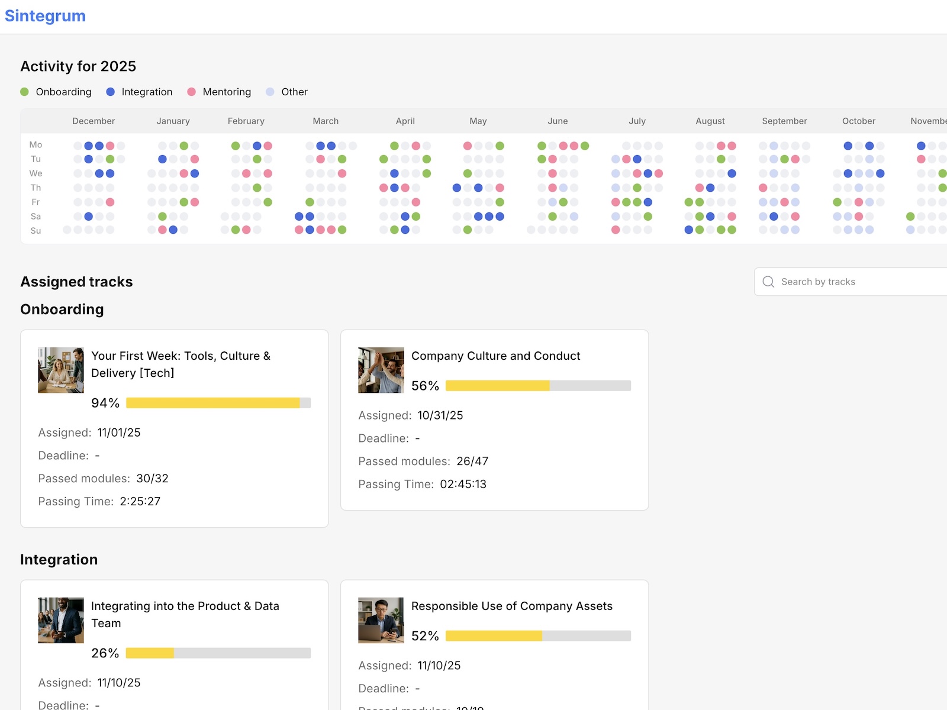The width and height of the screenshot is (947, 710).
Task: Click the magnifier icon in the track search box
Action: pos(768,282)
